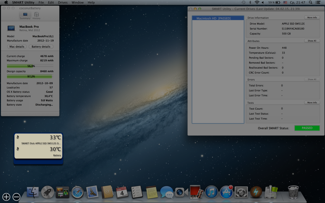Click the MacBookPro10,1 model value

click(x=43, y=36)
